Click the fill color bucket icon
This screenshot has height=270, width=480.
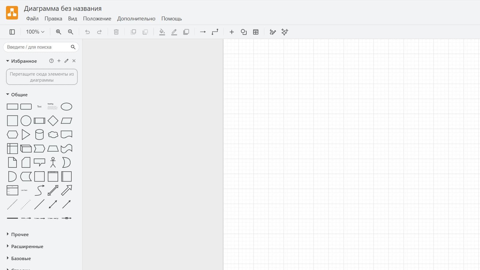click(x=162, y=32)
